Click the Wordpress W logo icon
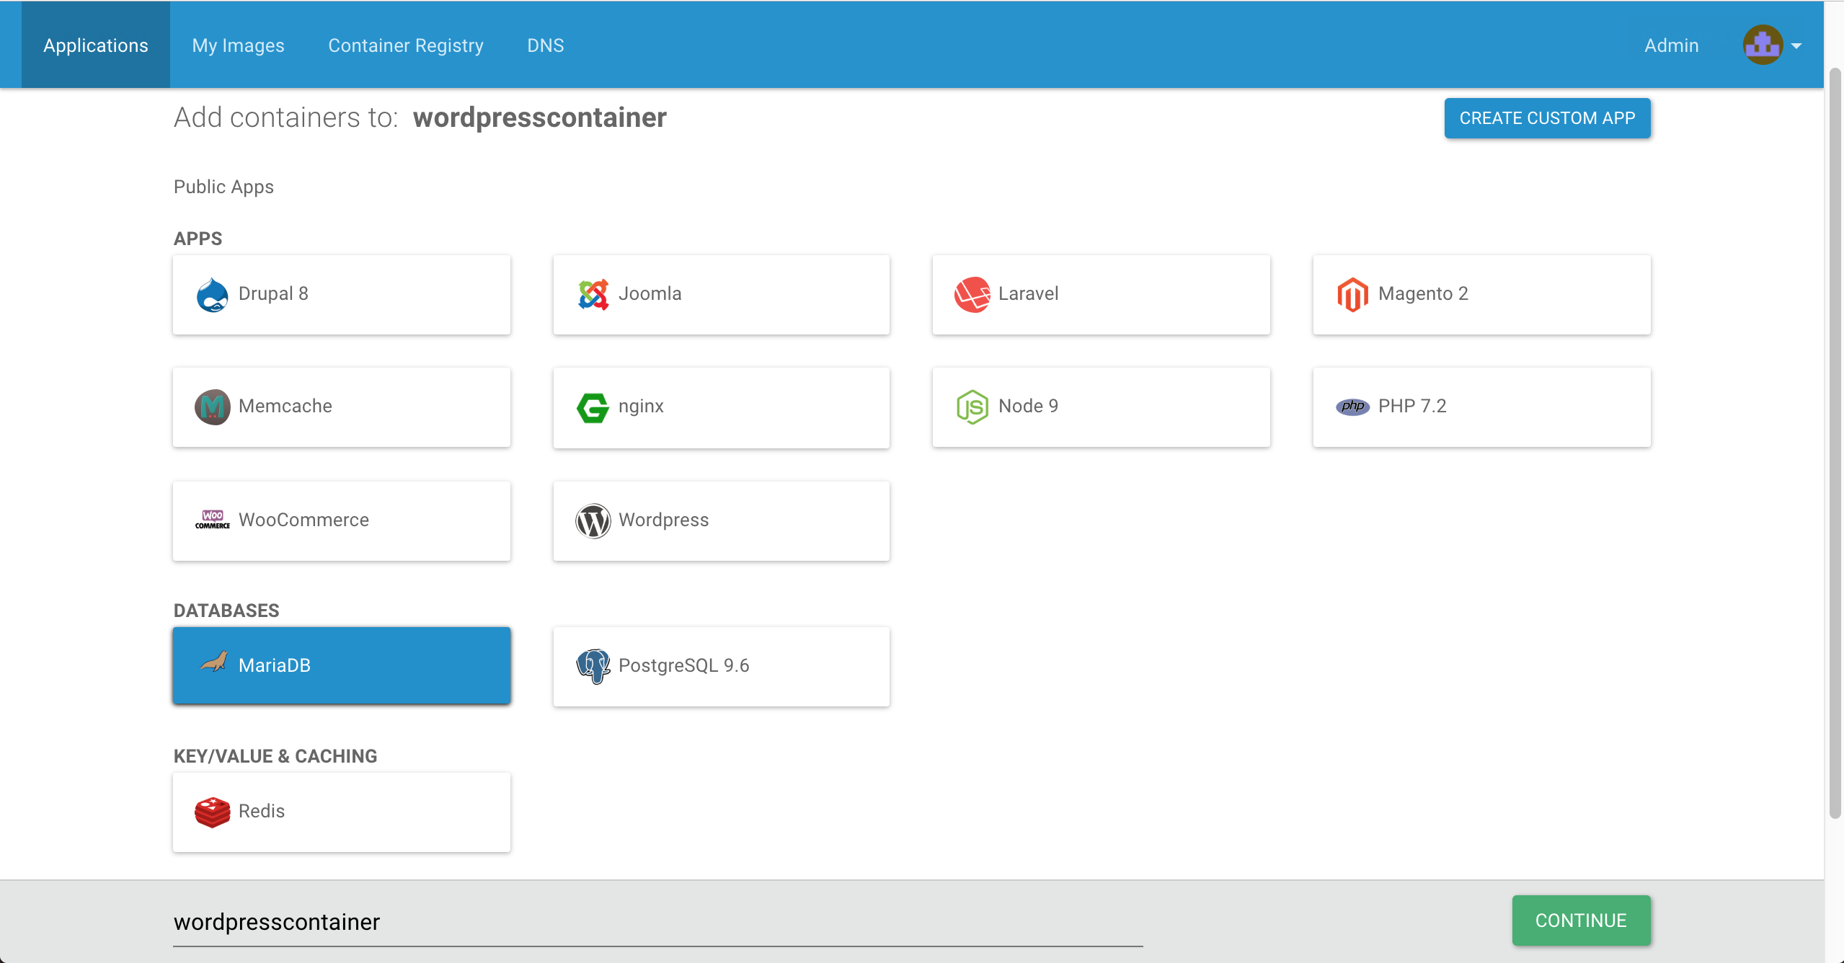 tap(593, 520)
